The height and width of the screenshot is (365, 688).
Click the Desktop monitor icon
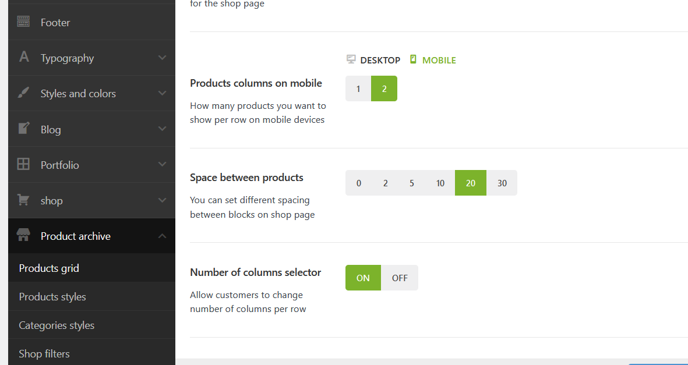pyautogui.click(x=351, y=59)
